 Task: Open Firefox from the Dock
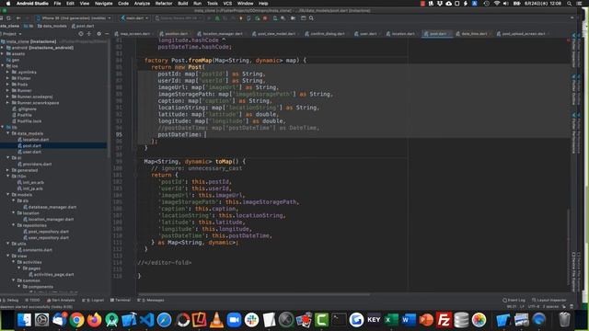pos(94,320)
